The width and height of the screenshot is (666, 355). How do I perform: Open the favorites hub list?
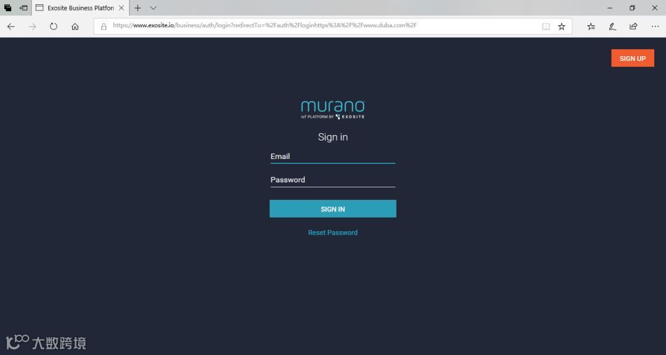click(x=591, y=27)
